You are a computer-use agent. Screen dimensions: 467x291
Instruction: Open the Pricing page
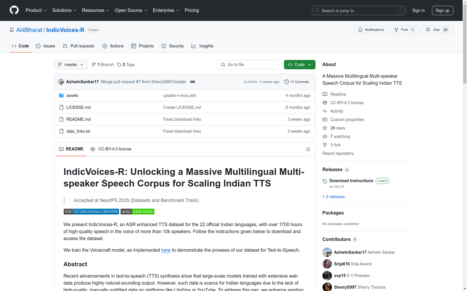[192, 10]
